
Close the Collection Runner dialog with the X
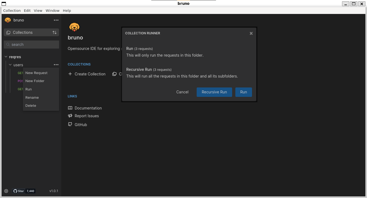click(251, 33)
